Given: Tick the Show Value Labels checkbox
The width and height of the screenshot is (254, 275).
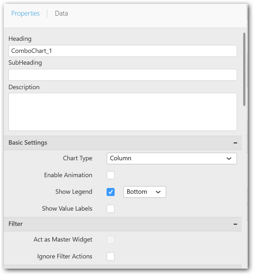Looking at the screenshot, I should tap(110, 209).
